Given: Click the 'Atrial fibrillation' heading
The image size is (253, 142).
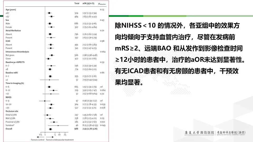Looking at the screenshot, I should (x=13, y=31).
